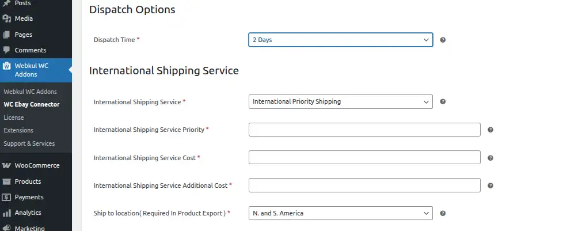The width and height of the screenshot is (582, 231).
Task: Open the Ship to location dropdown
Action: (x=340, y=213)
